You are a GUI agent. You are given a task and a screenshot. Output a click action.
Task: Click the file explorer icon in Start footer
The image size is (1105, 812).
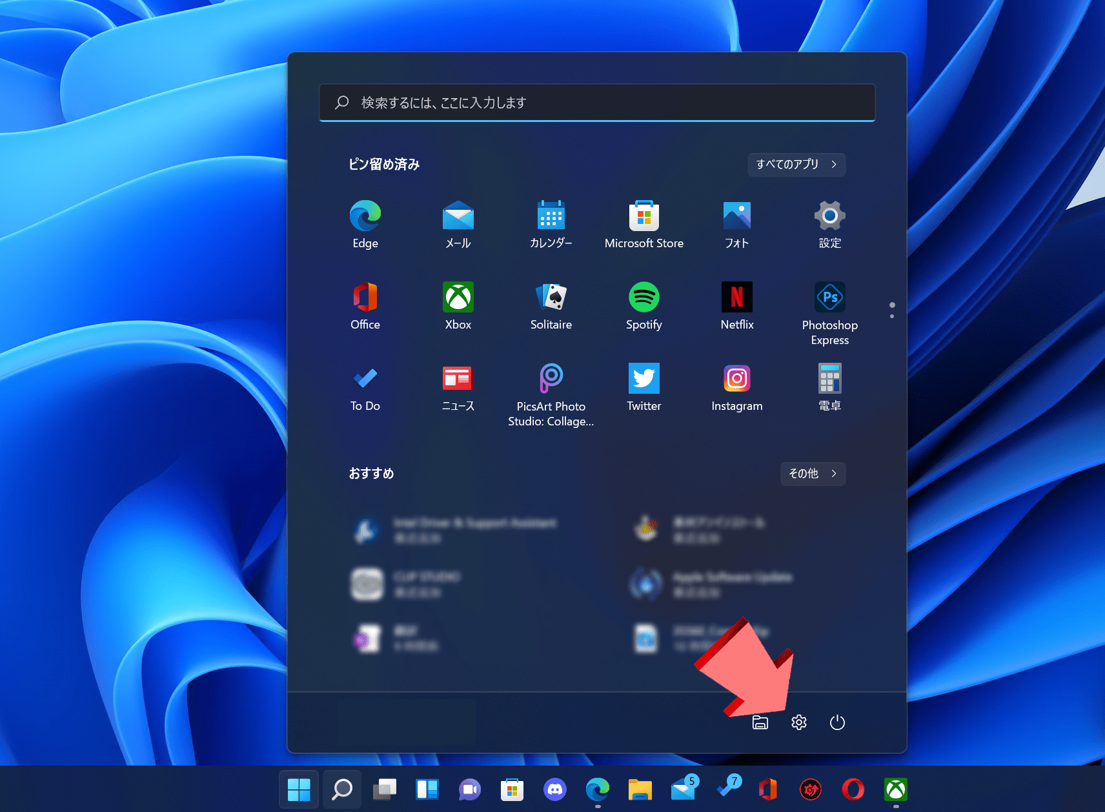760,722
